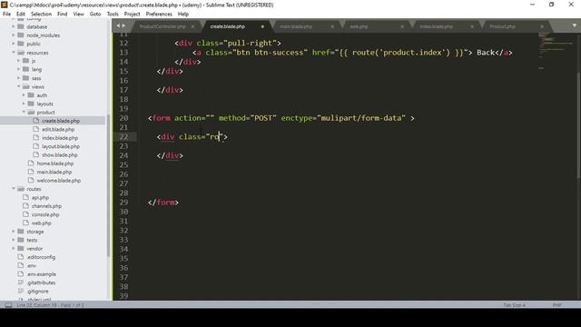Image resolution: width=581 pixels, height=327 pixels.
Task: Collapse the resources folder
Action: pyautogui.click(x=14, y=53)
